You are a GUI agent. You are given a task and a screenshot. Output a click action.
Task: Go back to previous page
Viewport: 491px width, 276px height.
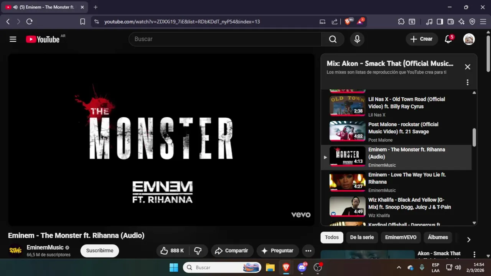click(8, 21)
